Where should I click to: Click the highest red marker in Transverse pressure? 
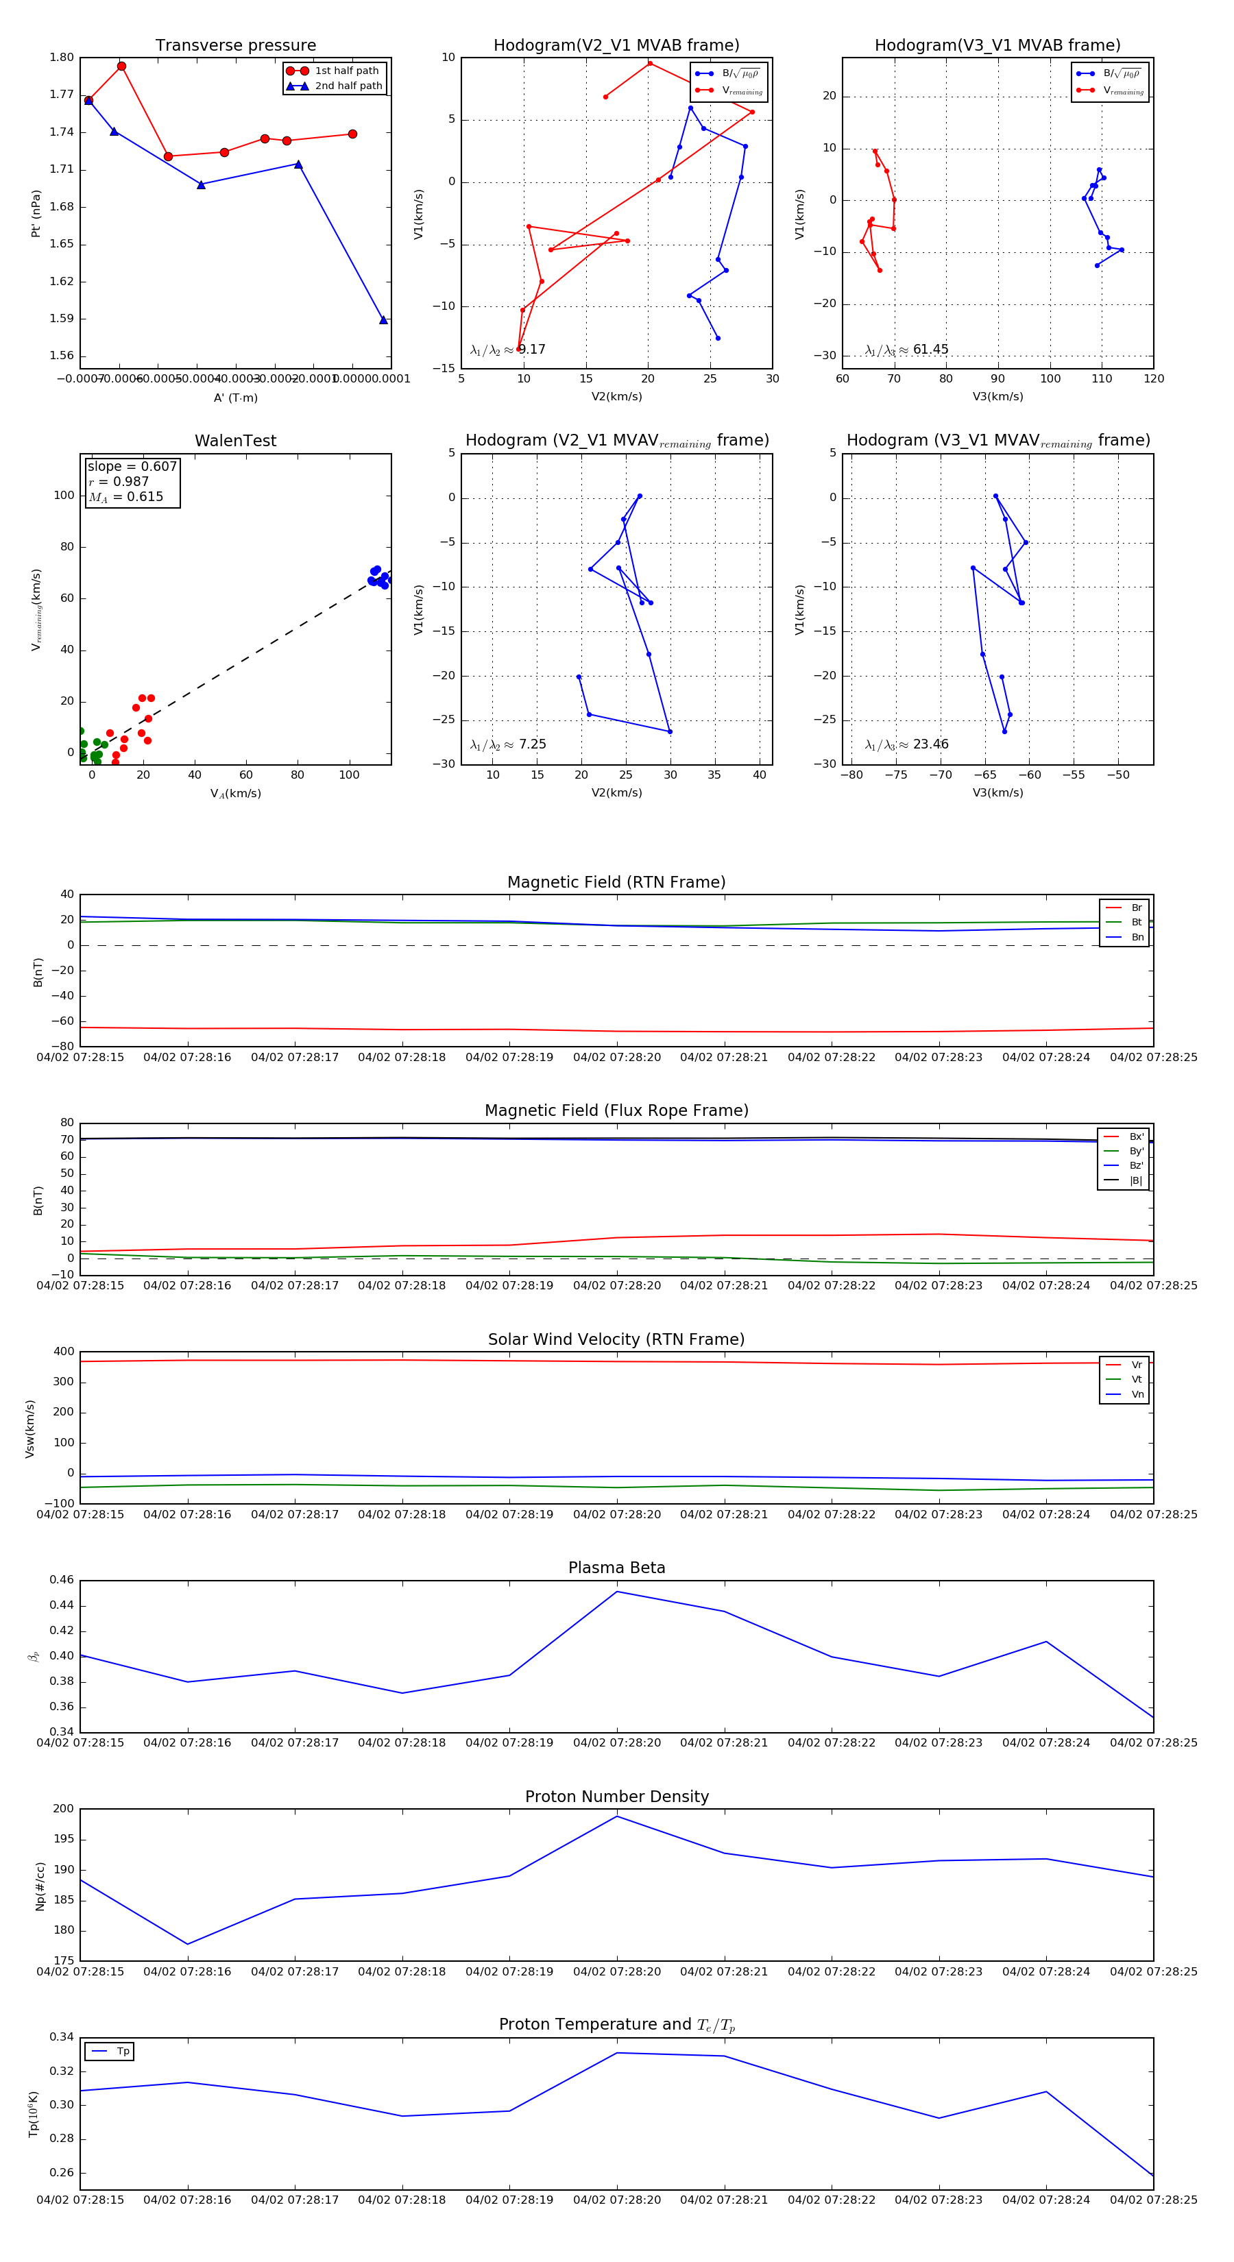coord(121,66)
